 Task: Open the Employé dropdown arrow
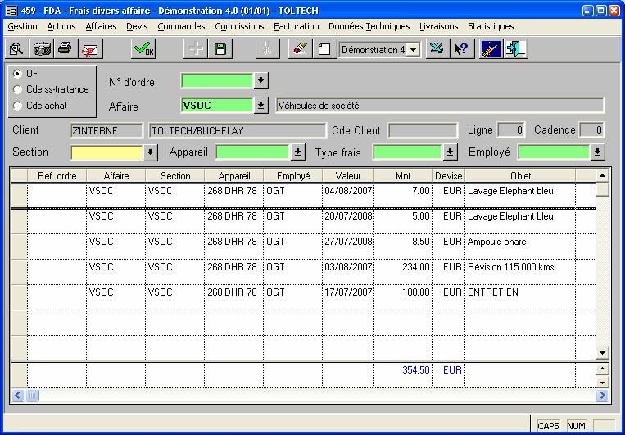[x=597, y=152]
